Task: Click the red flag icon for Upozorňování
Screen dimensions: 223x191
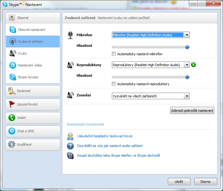Action: (12, 104)
